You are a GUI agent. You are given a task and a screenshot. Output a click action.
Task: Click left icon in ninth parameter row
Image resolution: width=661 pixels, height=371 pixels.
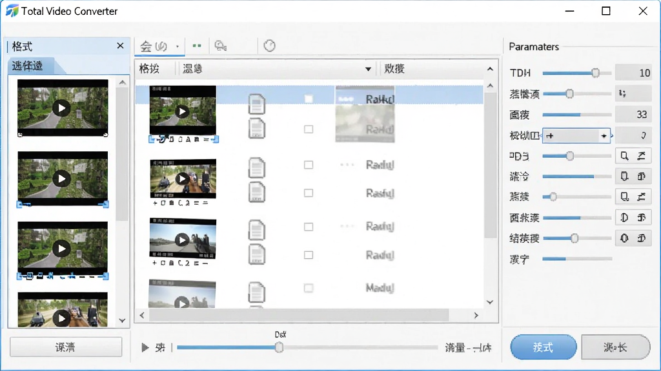point(624,238)
